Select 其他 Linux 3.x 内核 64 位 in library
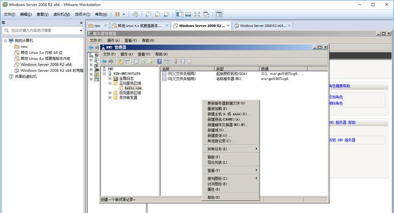 (x=42, y=53)
